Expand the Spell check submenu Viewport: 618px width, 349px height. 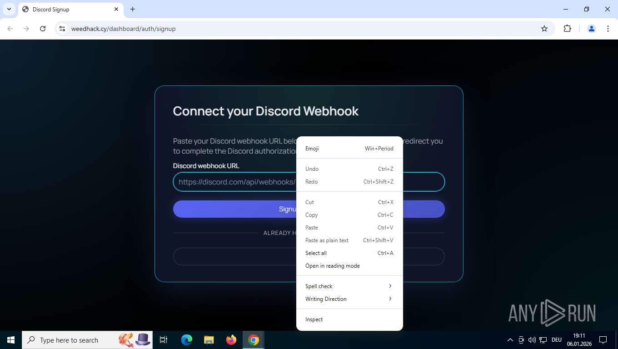tap(349, 286)
